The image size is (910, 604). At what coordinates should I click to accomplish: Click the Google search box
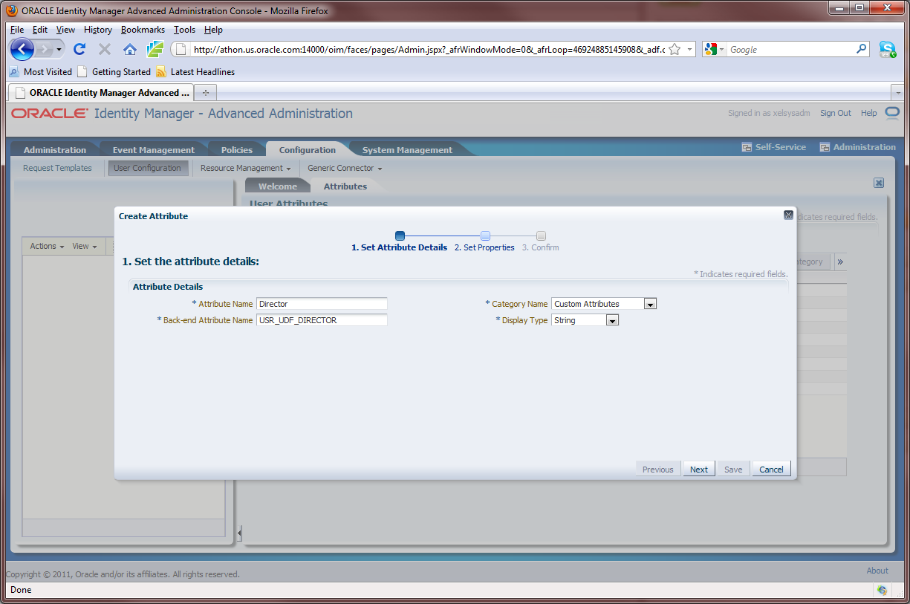point(791,50)
